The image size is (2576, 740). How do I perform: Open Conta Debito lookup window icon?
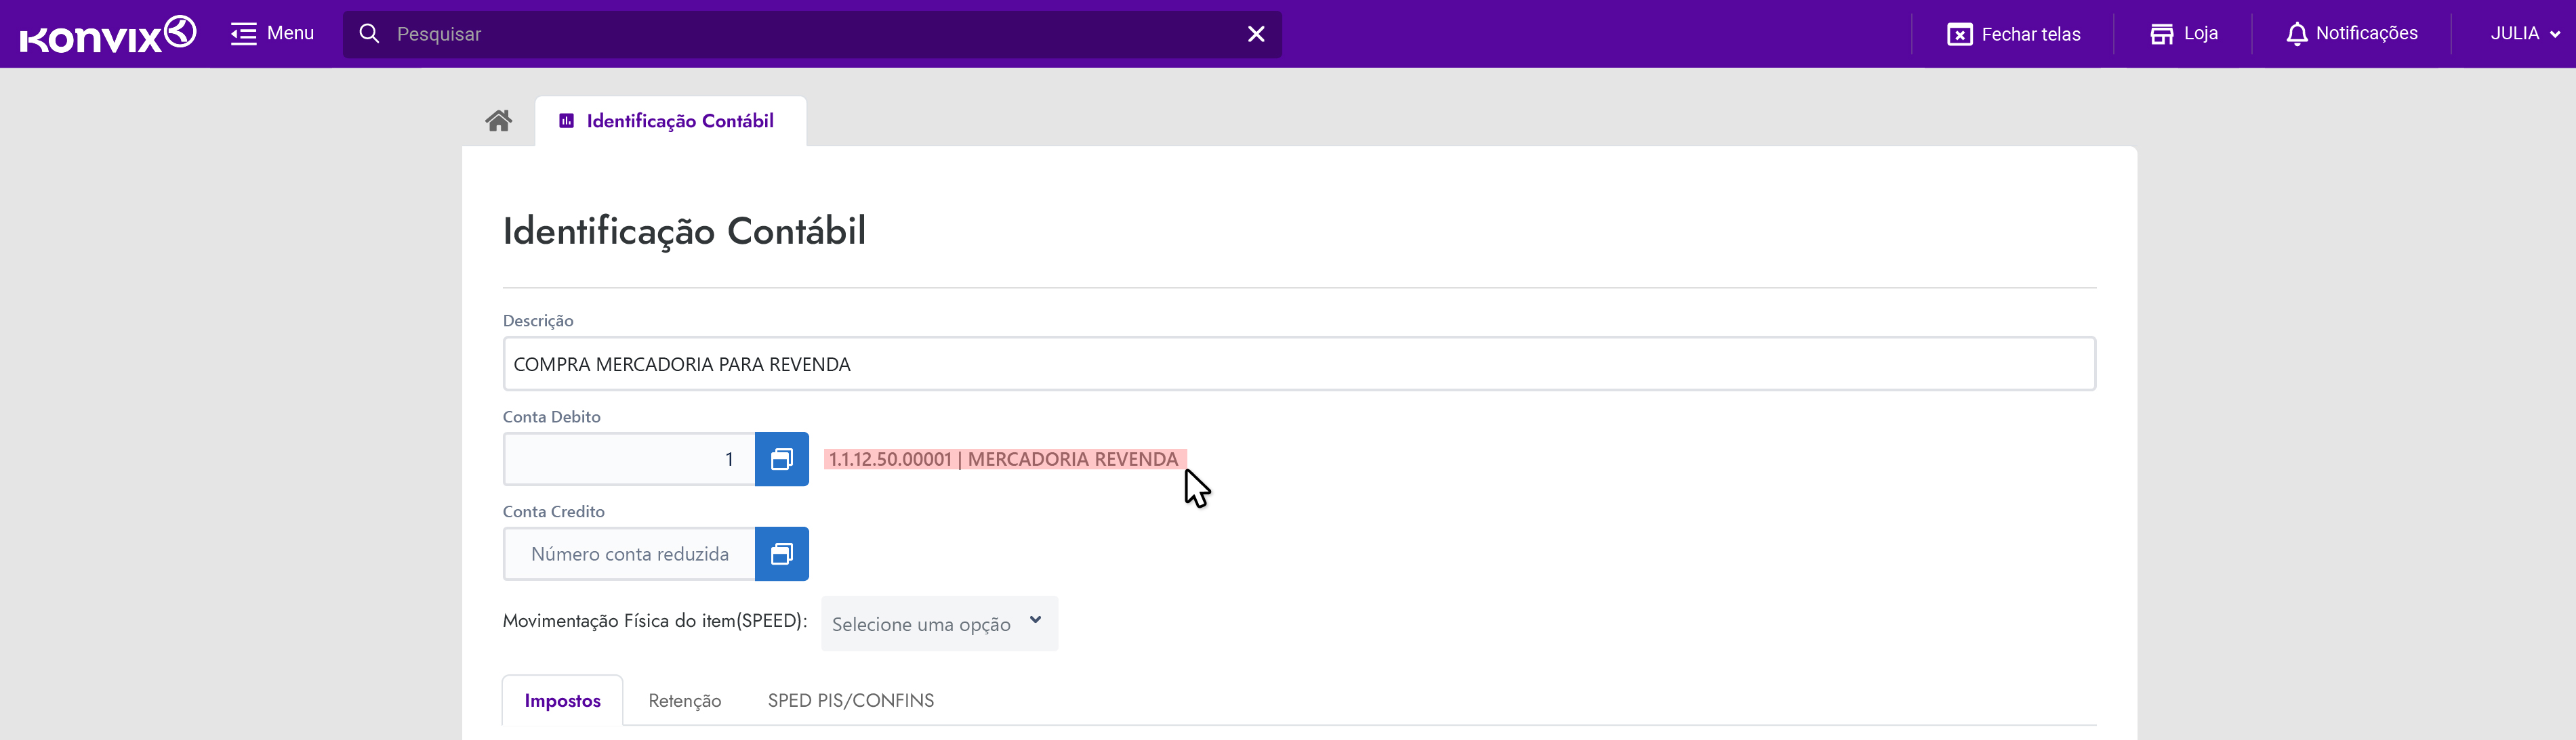[x=781, y=460]
